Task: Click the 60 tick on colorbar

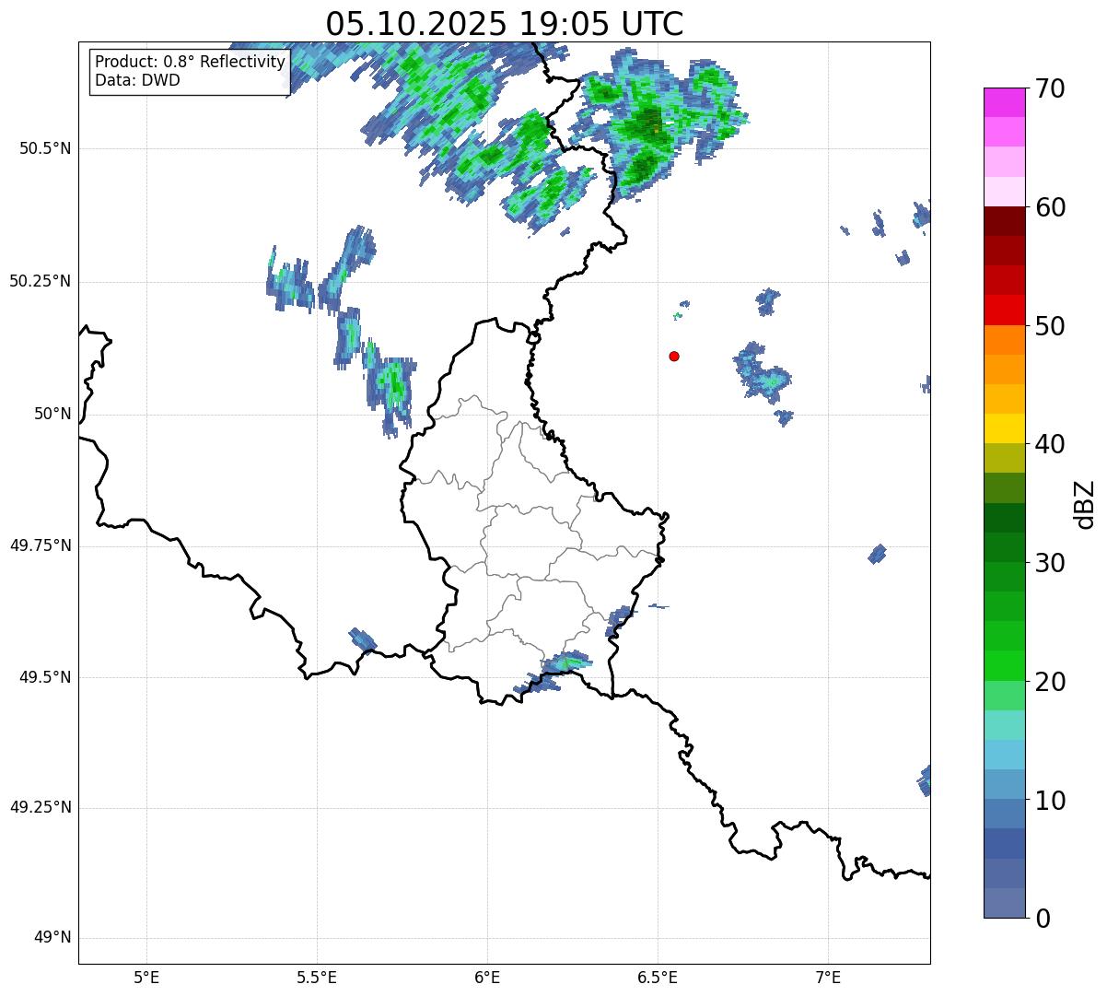Action: pyautogui.click(x=1050, y=207)
